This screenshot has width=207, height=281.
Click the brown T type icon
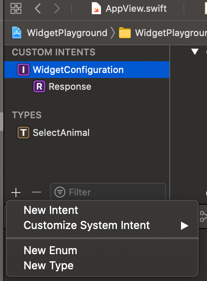[x=23, y=133]
